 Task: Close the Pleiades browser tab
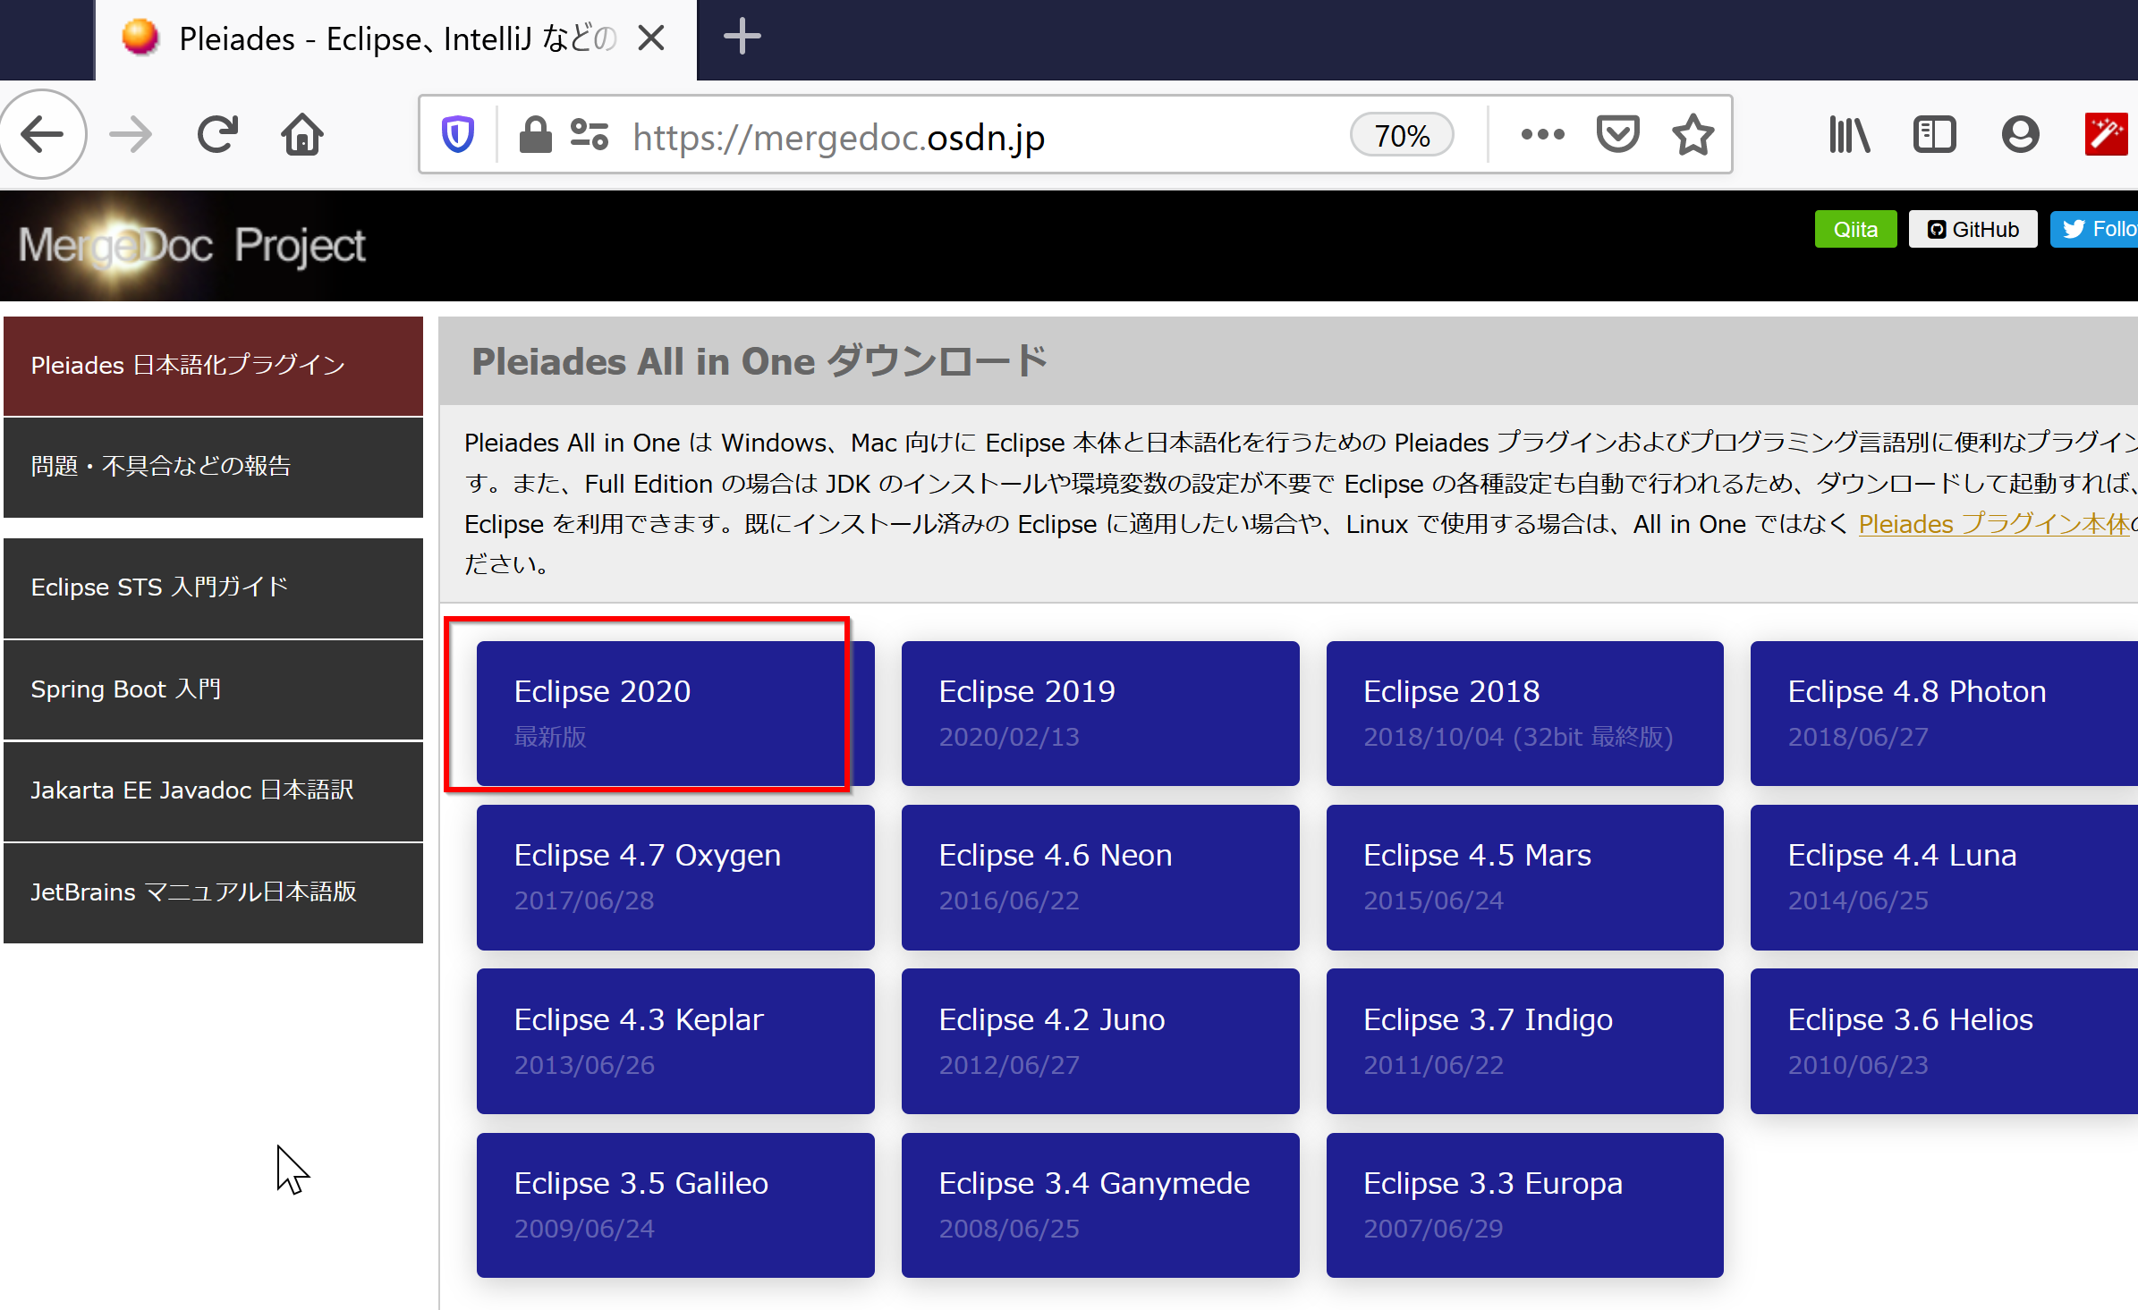651,38
